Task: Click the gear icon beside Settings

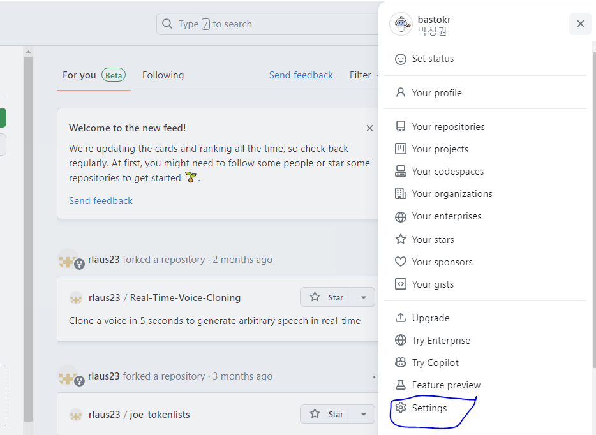Action: [401, 408]
